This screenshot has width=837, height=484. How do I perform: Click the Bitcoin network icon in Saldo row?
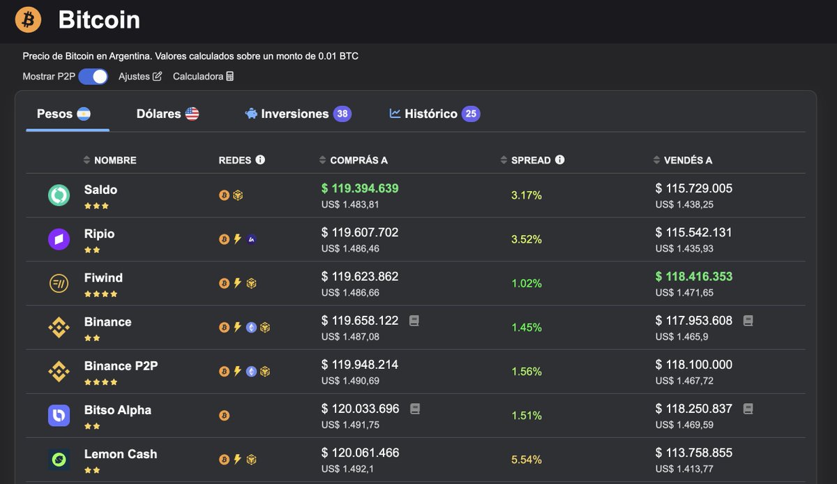point(224,195)
